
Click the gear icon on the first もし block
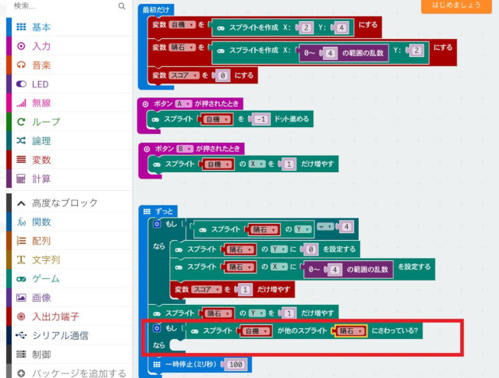(156, 224)
